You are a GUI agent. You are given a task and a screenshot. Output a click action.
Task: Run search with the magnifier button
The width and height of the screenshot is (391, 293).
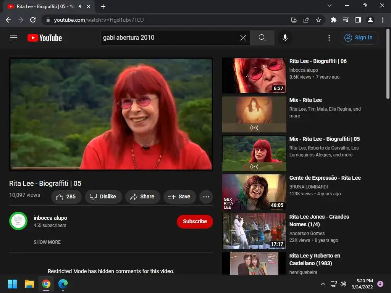click(262, 38)
